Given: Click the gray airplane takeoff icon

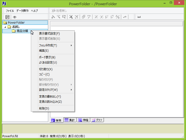Looking at the screenshot, I should pyautogui.click(x=76, y=17).
